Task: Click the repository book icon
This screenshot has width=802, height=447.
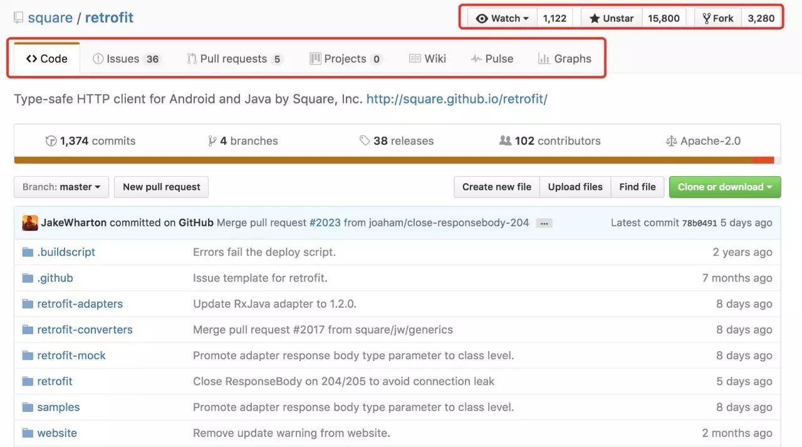Action: pos(18,18)
